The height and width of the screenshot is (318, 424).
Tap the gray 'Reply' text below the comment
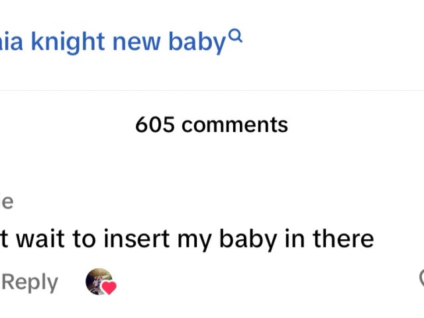pos(30,282)
